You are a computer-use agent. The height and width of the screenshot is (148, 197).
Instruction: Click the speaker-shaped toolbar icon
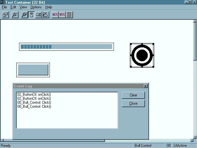(38, 14)
